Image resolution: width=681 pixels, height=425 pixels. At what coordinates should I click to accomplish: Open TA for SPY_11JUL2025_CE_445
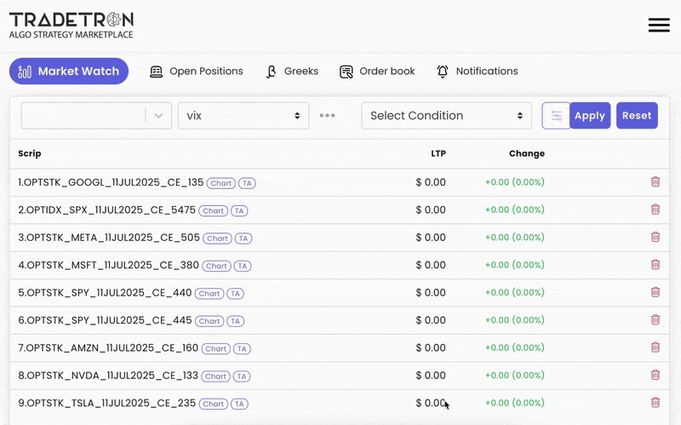click(236, 321)
